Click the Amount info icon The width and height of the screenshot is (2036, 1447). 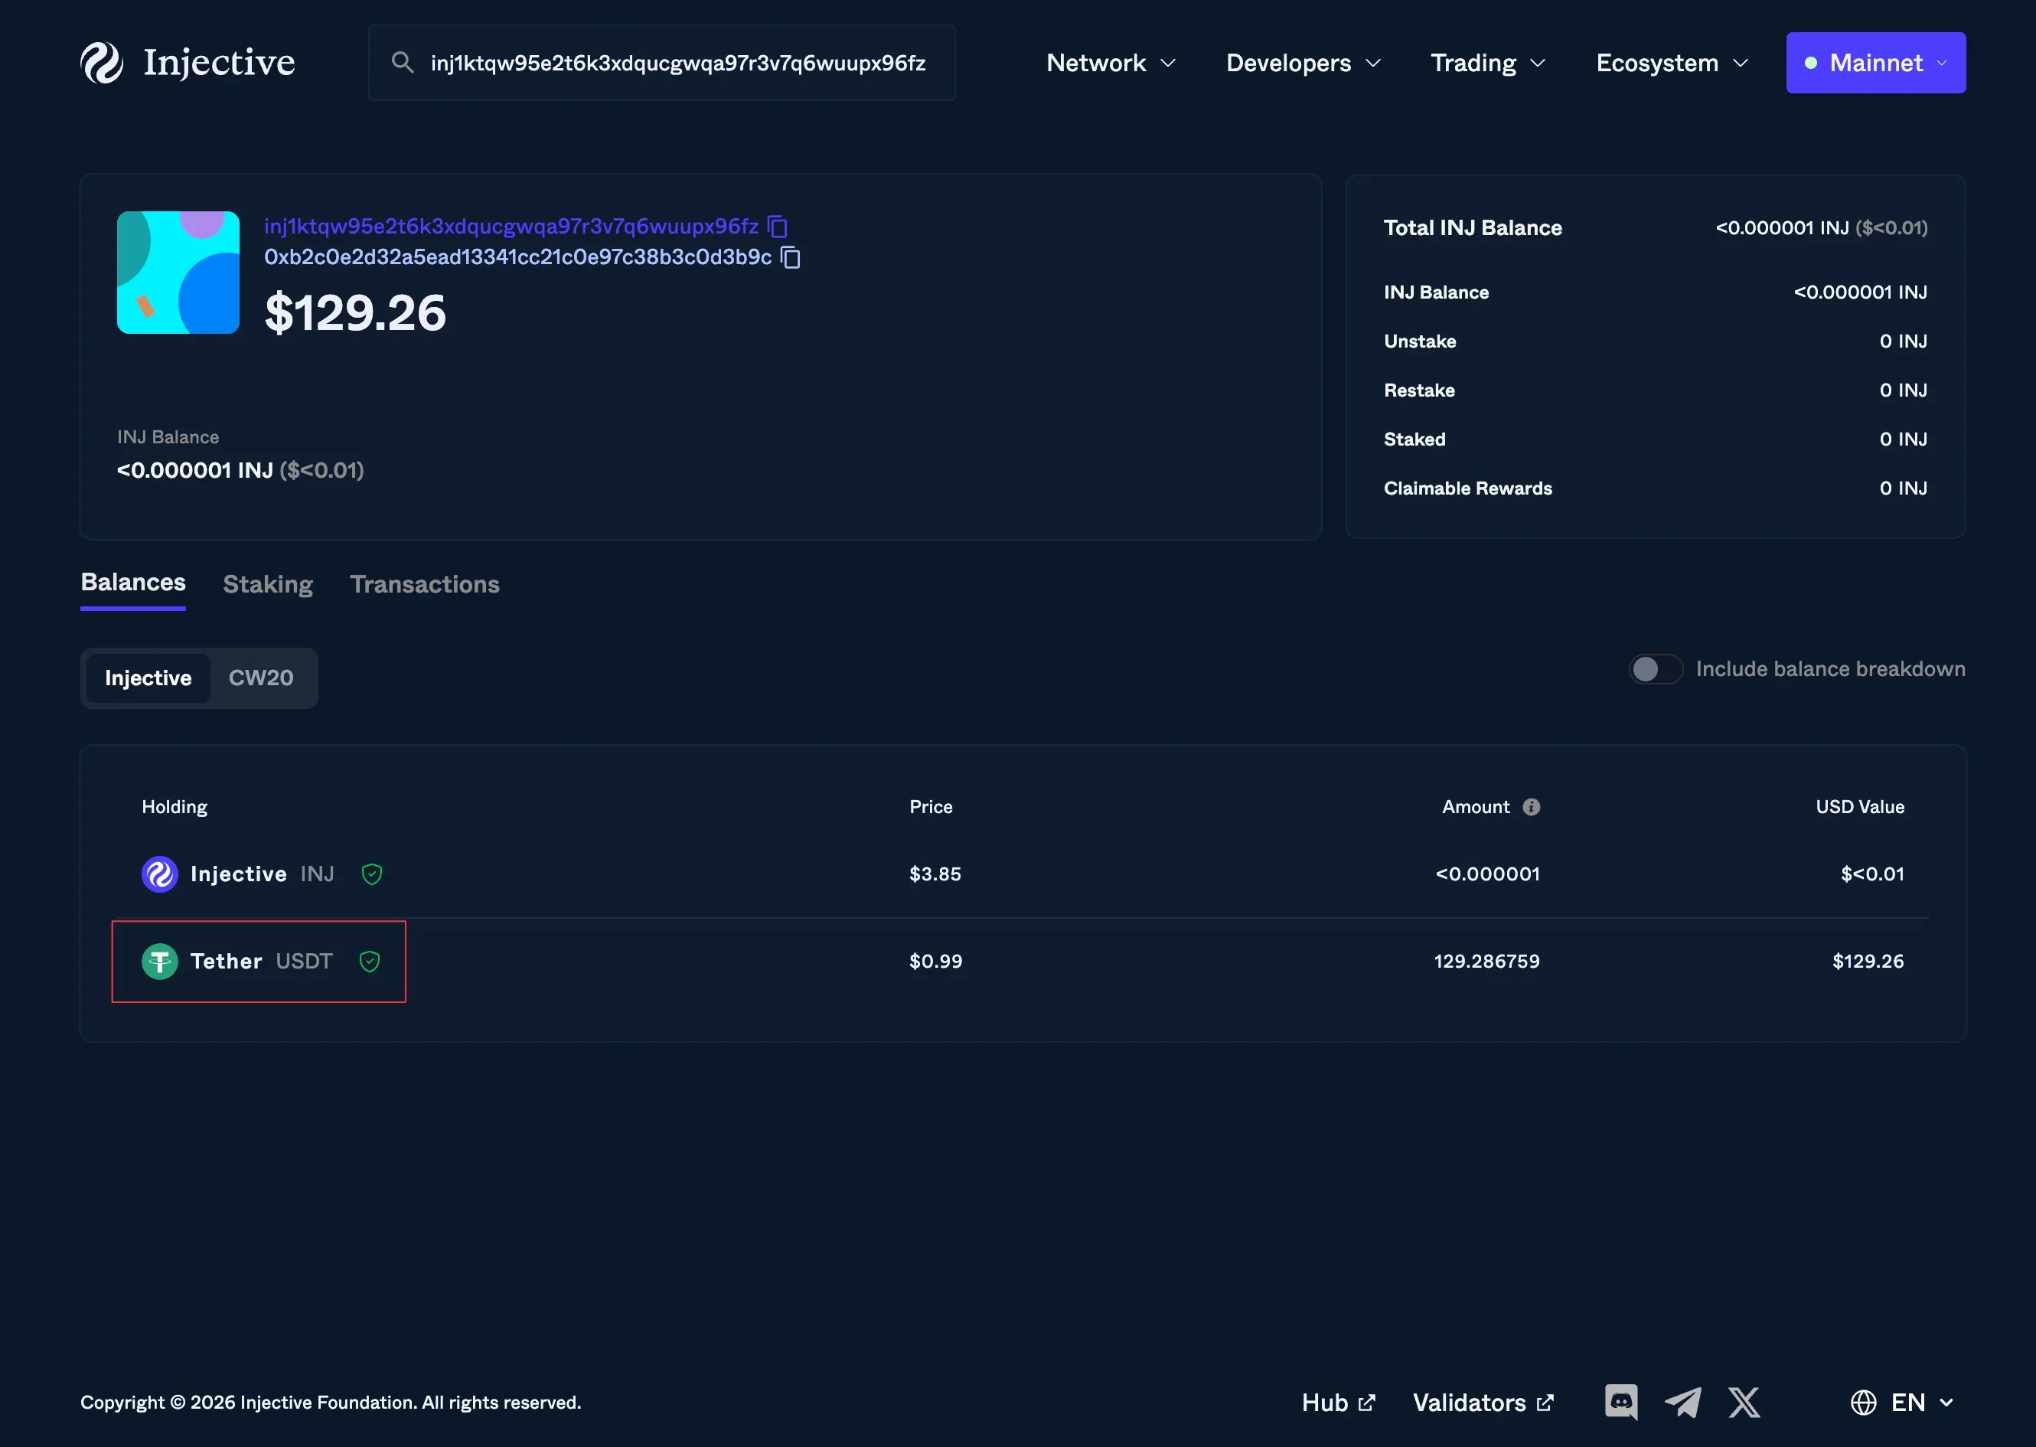tap(1531, 806)
